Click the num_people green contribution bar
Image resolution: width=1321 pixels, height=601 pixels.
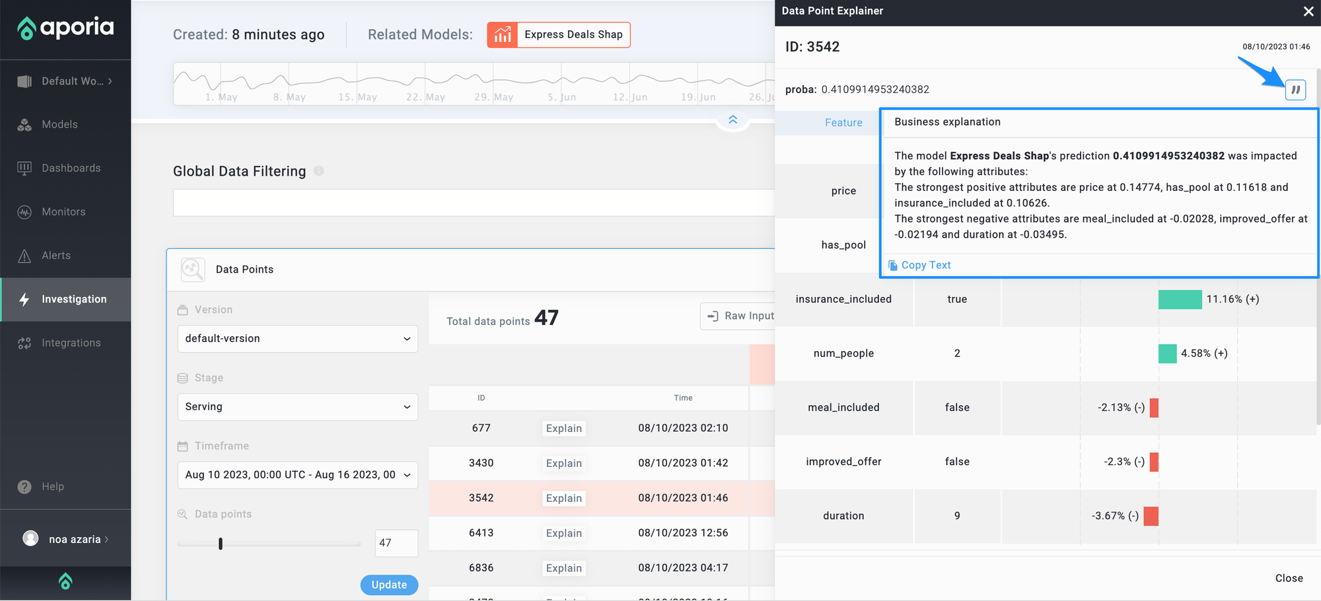1167,353
